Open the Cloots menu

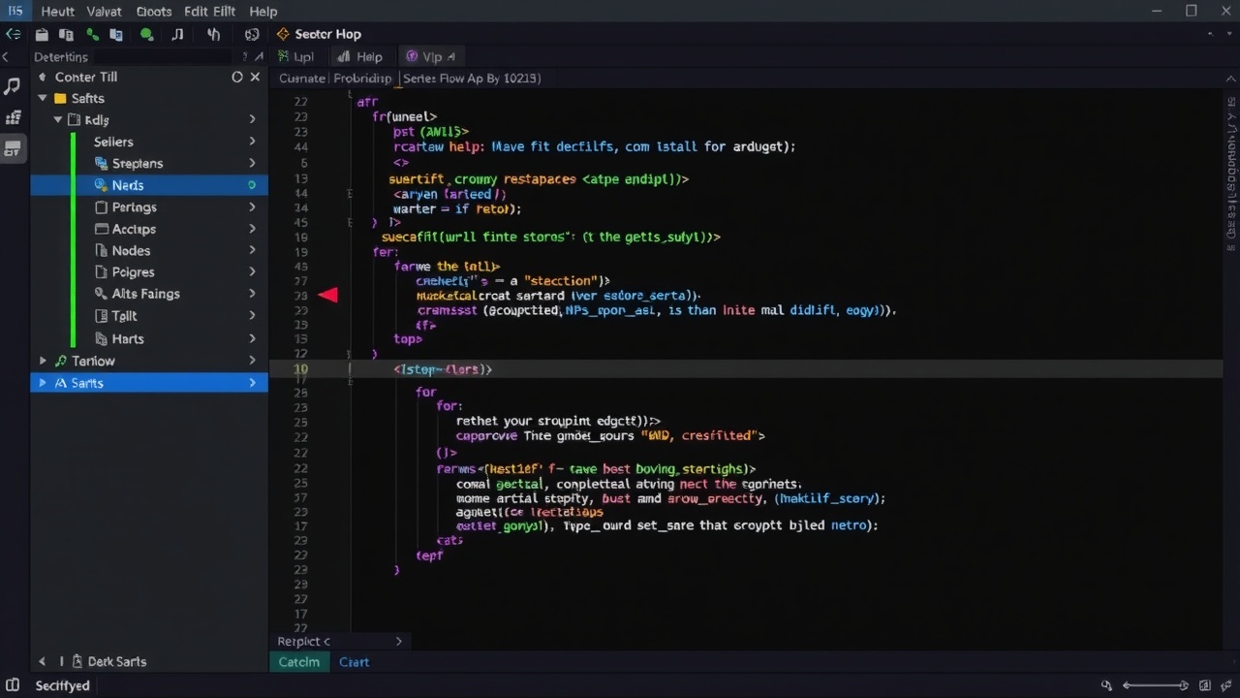tap(154, 12)
